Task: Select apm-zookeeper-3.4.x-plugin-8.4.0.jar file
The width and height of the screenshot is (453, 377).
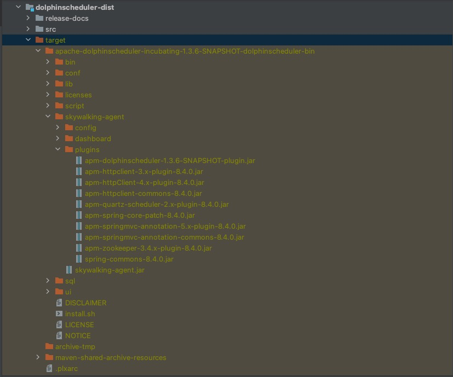Action: 148,248
